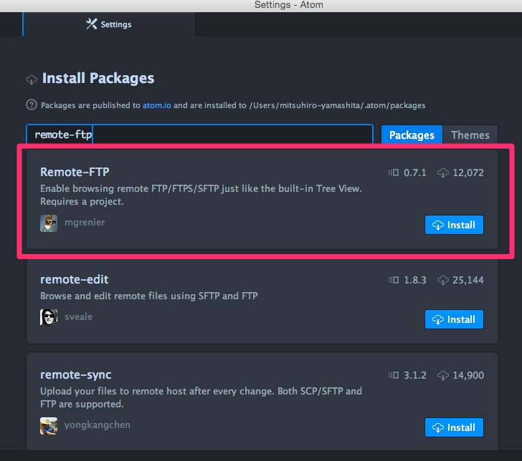Click the remote-sync description text
Image resolution: width=522 pixels, height=461 pixels.
(201, 397)
